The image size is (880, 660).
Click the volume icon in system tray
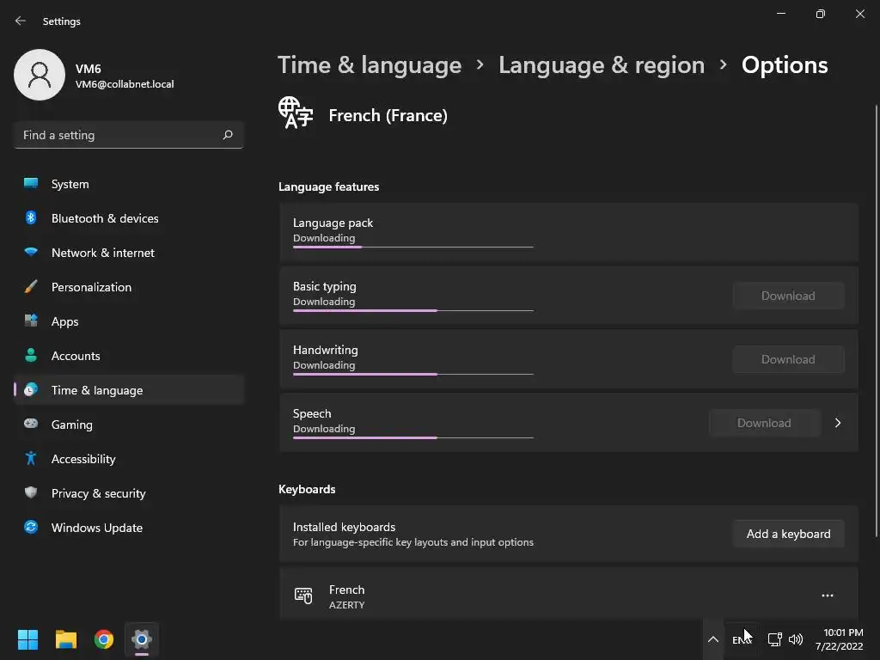(796, 639)
